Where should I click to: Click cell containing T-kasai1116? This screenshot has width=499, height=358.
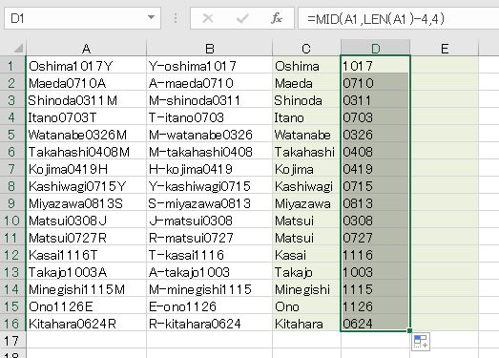(209, 255)
